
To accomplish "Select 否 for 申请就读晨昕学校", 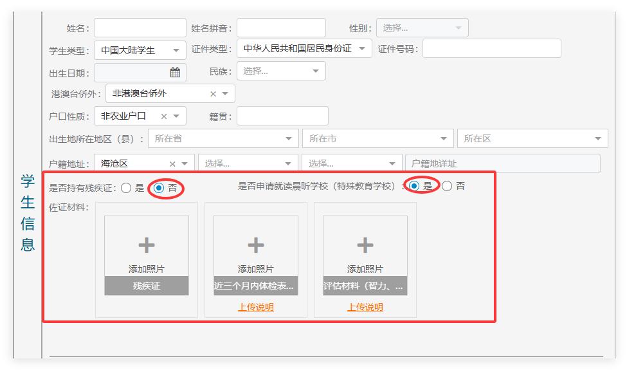I will coord(447,186).
